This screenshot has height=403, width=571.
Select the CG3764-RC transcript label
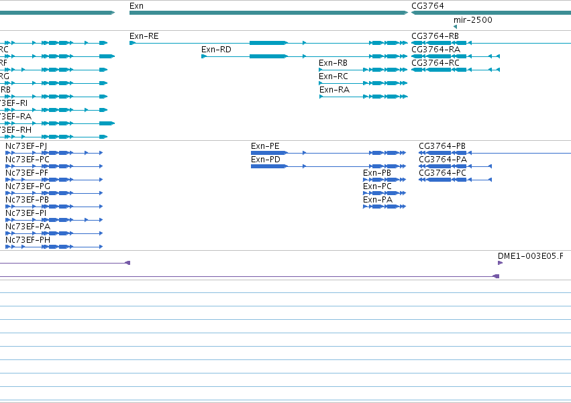point(435,63)
